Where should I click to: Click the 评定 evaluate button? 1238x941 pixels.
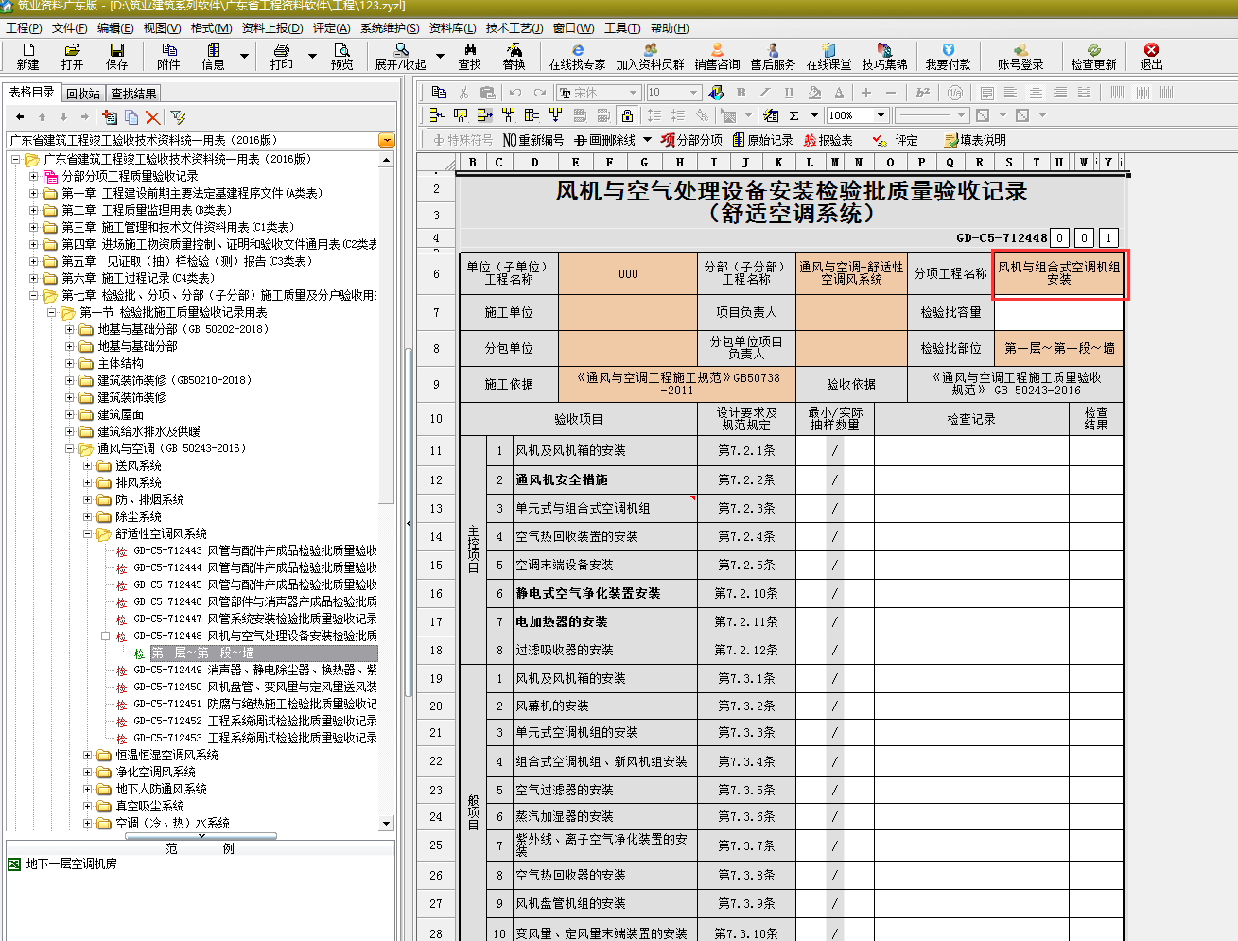pos(895,140)
